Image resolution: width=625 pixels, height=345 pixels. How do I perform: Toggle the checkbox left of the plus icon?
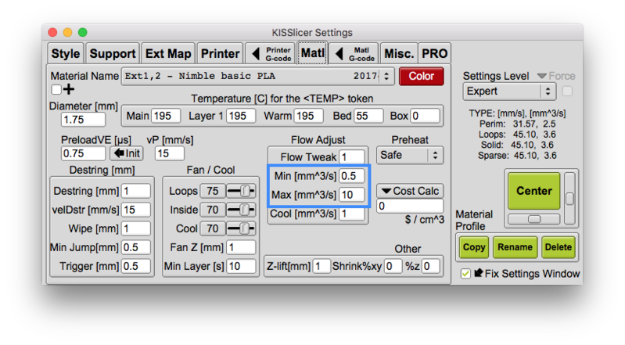[56, 89]
